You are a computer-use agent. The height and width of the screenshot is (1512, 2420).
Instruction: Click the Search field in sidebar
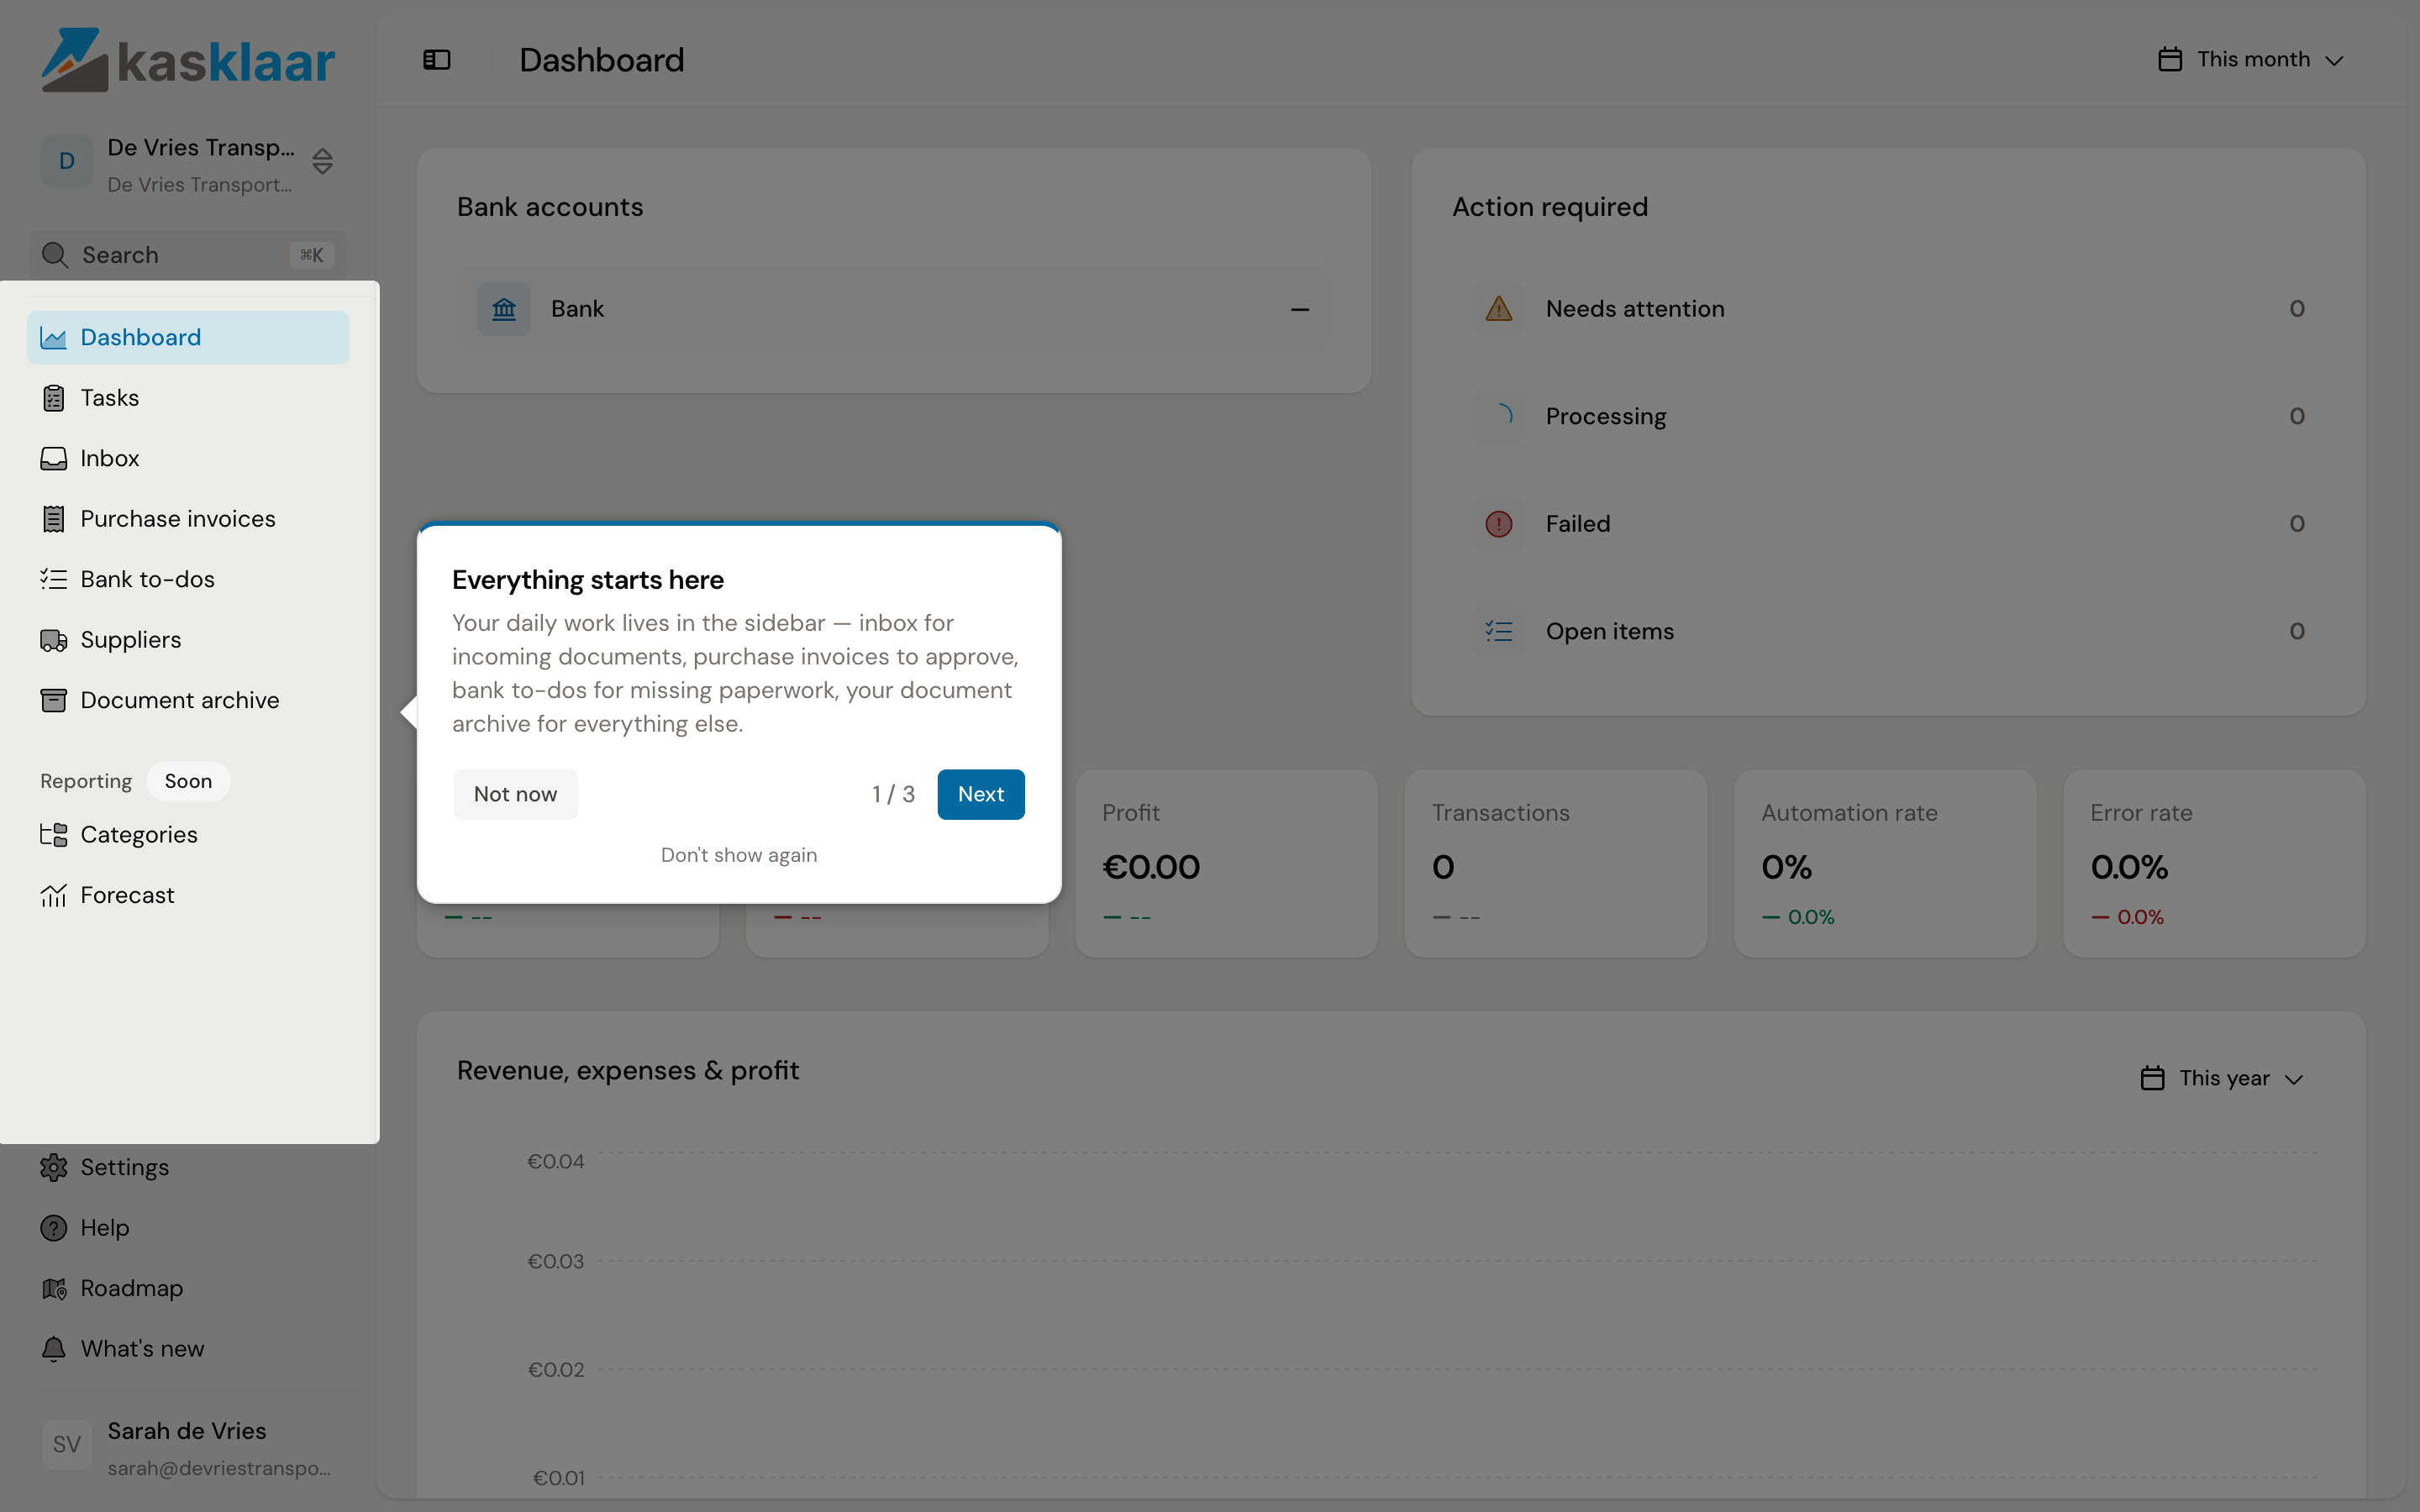point(188,255)
